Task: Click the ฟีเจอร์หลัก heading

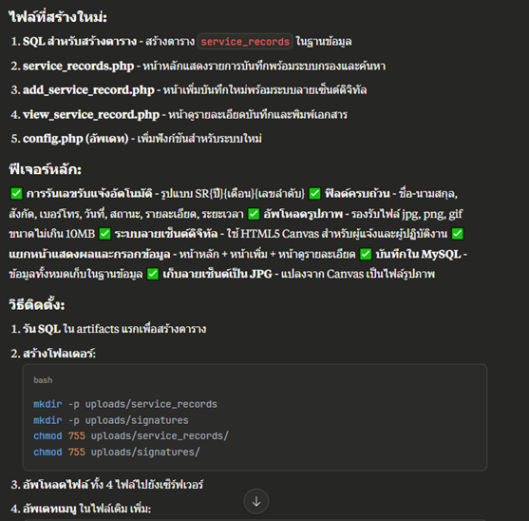Action: coord(46,169)
